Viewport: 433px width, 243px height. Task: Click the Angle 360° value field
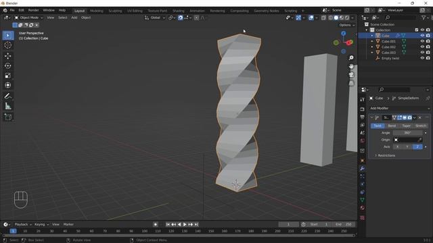tap(407, 133)
